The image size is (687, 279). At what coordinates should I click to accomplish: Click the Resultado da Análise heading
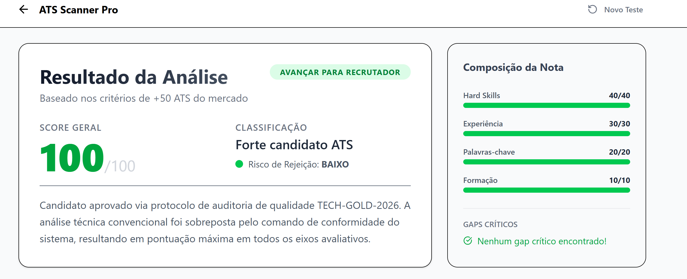click(133, 77)
